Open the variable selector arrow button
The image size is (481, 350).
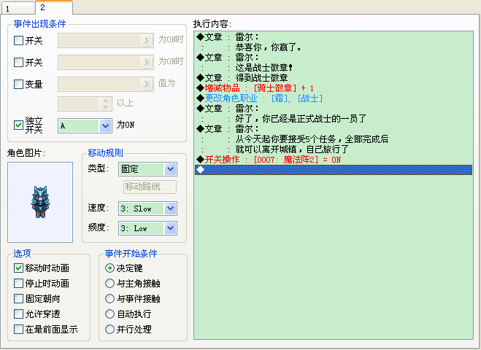point(146,84)
